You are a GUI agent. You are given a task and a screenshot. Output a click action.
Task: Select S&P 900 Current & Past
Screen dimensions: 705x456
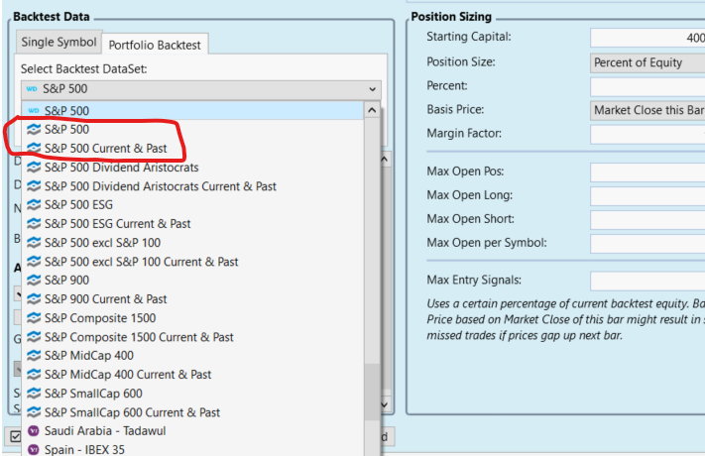point(192,299)
